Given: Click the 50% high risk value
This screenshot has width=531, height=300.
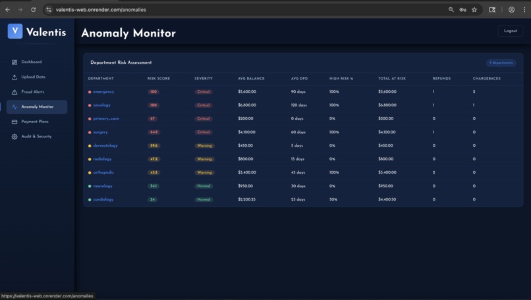Looking at the screenshot, I should pyautogui.click(x=333, y=199).
